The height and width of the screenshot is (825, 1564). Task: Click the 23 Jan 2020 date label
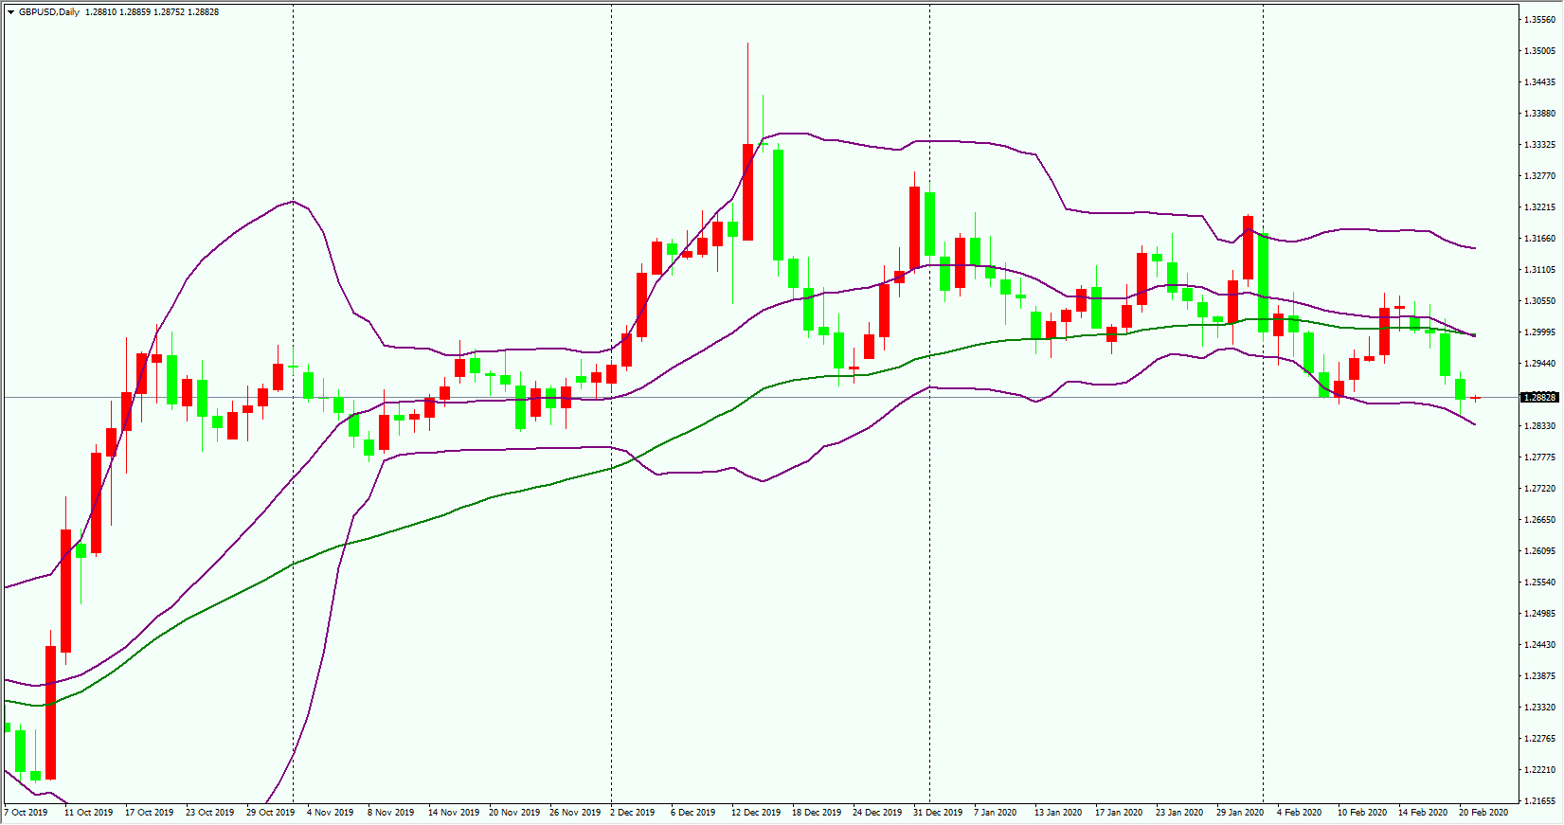[x=1179, y=812]
